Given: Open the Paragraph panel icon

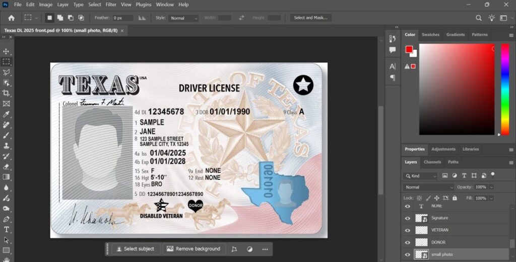Looking at the screenshot, I should coord(392,78).
